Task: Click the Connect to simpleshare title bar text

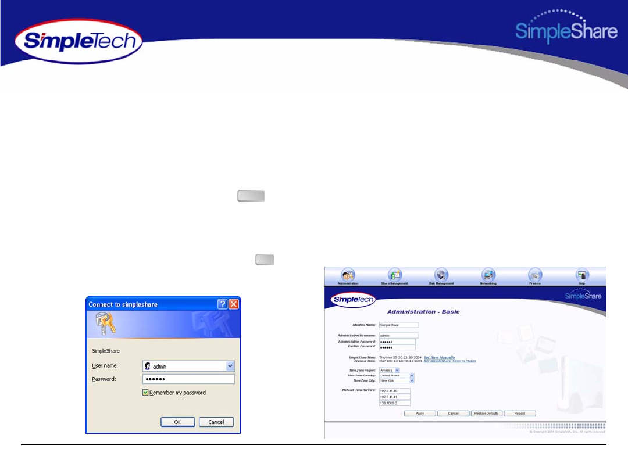Action: tap(123, 304)
